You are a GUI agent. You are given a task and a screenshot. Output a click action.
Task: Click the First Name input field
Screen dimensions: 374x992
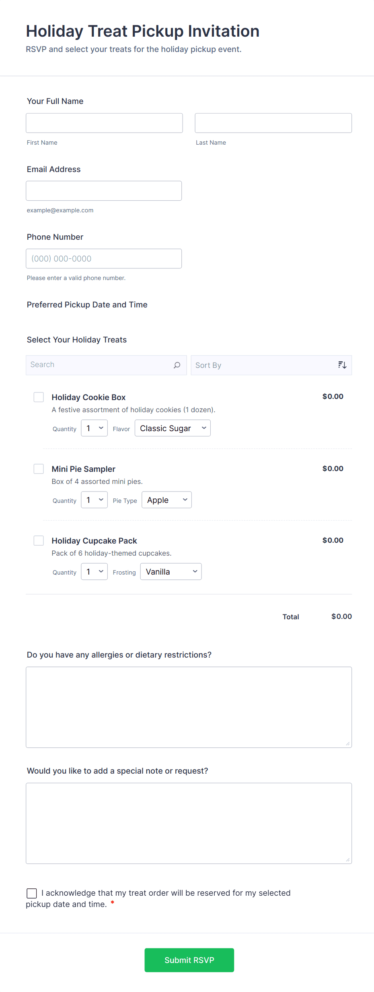[104, 123]
